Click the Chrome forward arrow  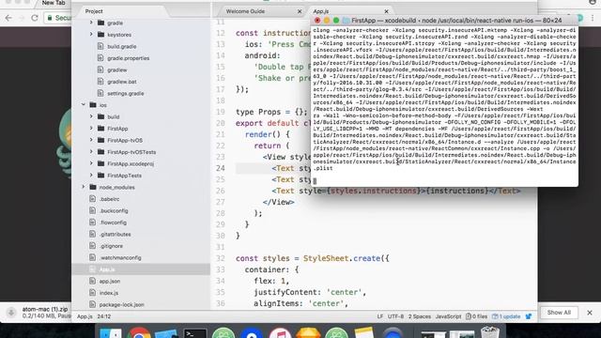point(22,18)
